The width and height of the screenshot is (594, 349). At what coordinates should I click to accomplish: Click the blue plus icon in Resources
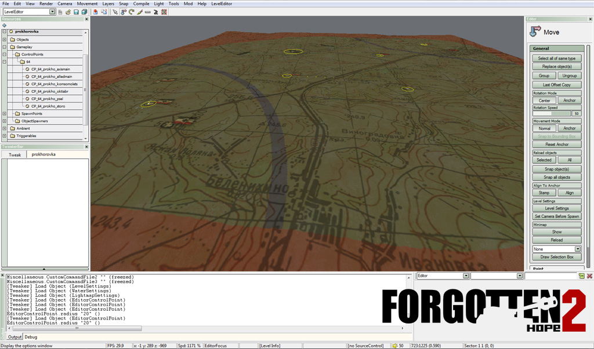click(x=5, y=25)
